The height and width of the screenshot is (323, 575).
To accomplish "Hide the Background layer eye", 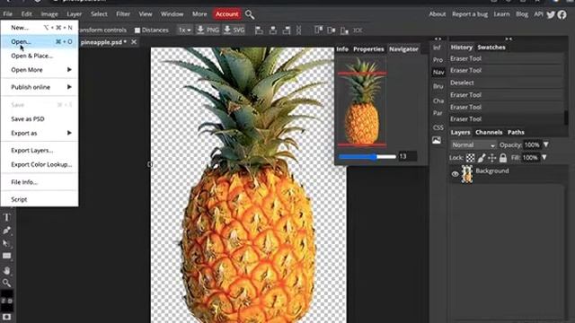I will 456,174.
